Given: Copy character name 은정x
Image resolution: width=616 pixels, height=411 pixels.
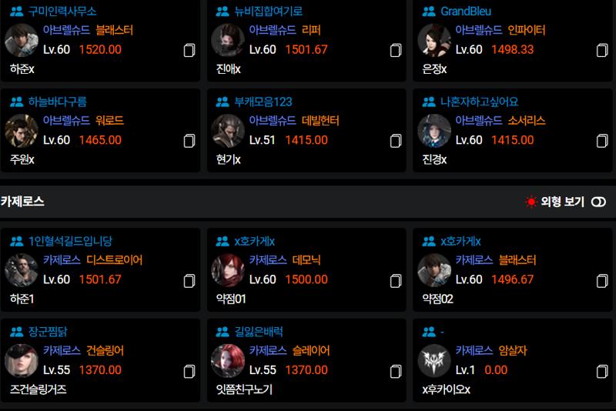Looking at the screenshot, I should click(602, 50).
